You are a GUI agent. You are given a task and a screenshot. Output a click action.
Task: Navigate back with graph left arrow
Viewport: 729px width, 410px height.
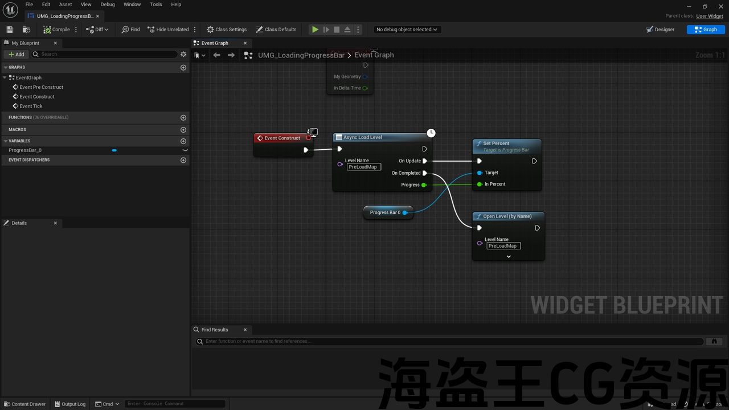point(216,55)
